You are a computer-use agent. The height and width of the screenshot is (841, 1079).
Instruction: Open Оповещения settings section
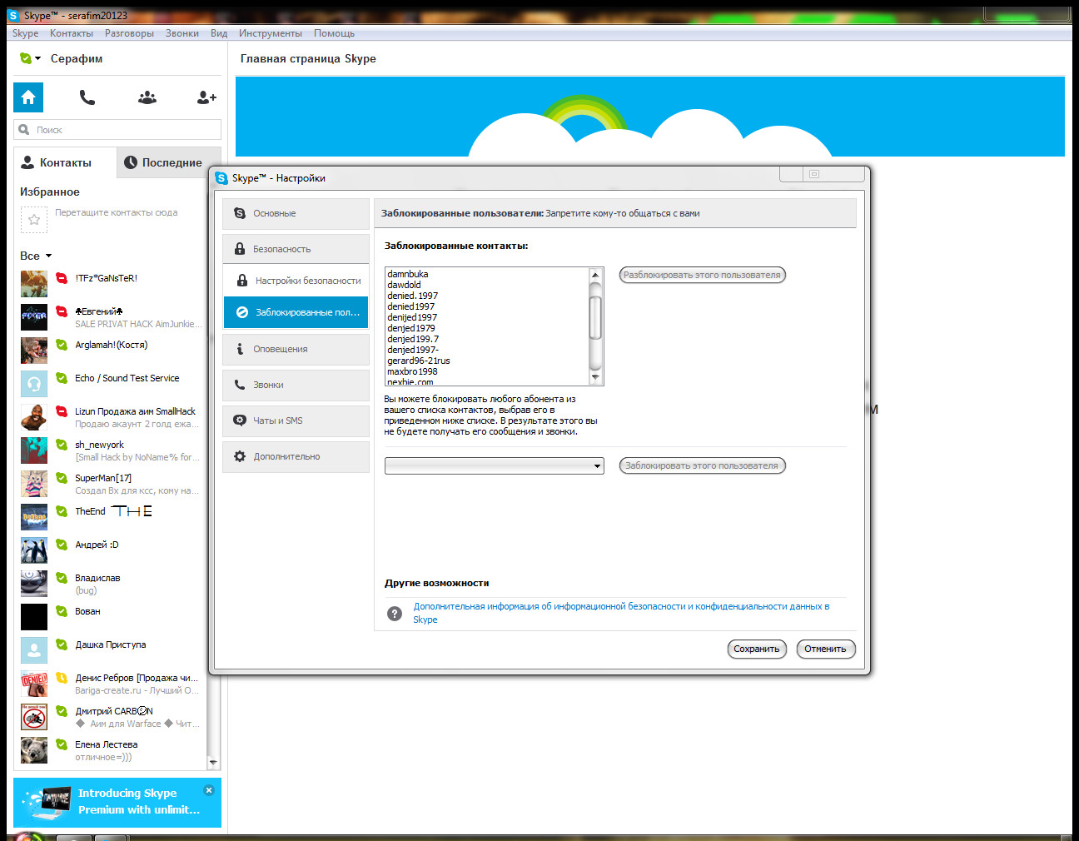click(x=296, y=349)
